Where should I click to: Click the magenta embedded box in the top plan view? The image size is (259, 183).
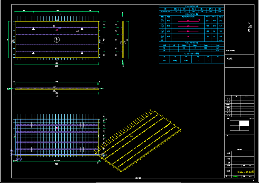(57, 30)
